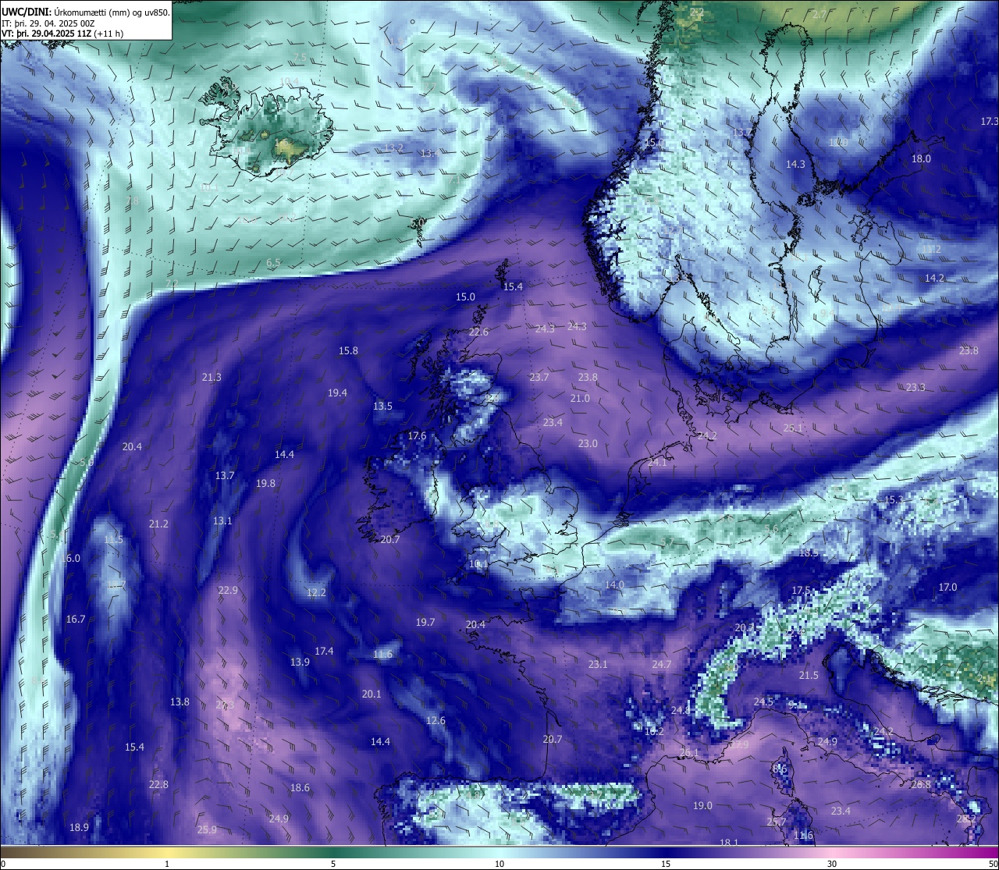Image resolution: width=999 pixels, height=870 pixels.
Task: Click the 15.3 value label
Action: pos(894,499)
